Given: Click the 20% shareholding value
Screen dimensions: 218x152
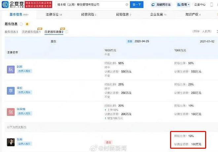Looking at the screenshot, I should tap(121, 106).
